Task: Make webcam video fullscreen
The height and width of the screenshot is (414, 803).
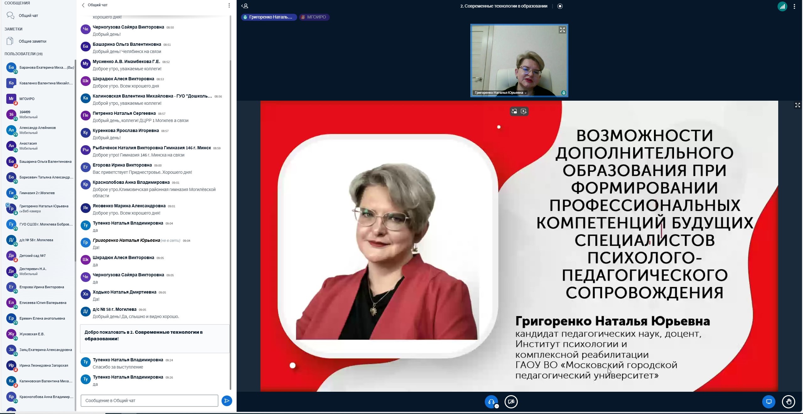Action: pyautogui.click(x=562, y=30)
